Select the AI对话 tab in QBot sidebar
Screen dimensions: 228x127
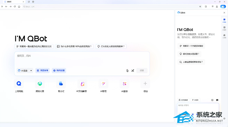(x=224, y=20)
